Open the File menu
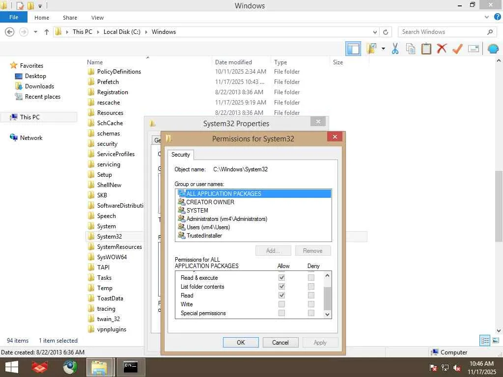 [x=14, y=17]
